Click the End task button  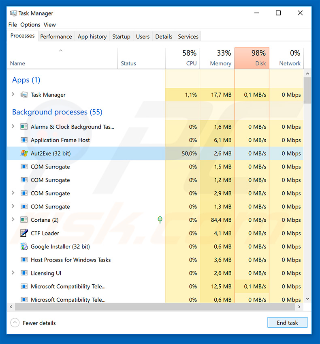[287, 323]
